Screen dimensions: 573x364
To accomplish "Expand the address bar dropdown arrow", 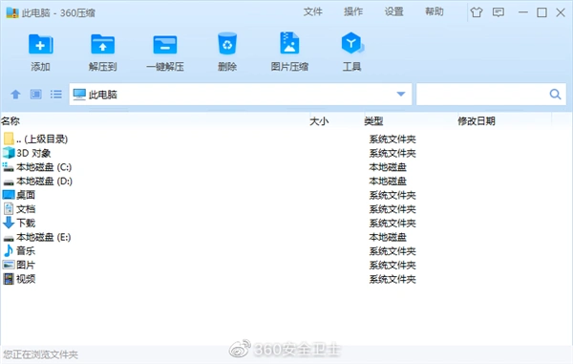I will tap(401, 95).
